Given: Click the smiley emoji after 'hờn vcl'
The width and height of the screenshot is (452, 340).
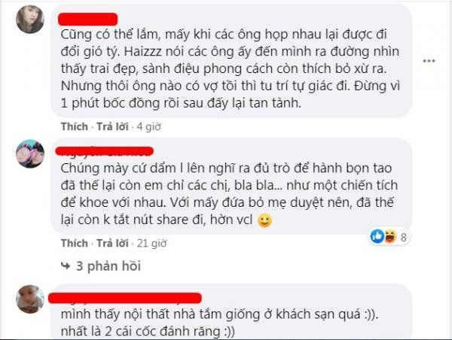Looking at the screenshot, I should 264,220.
